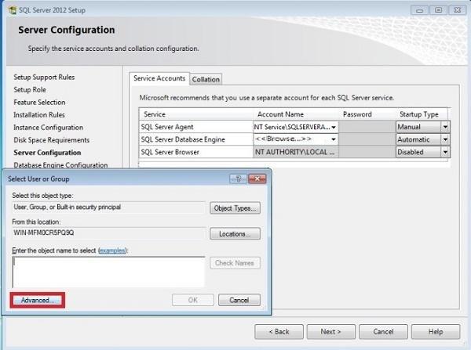Screen dimensions: 471x350
Task: Open Database Engine startup type dropdown
Action: point(445,139)
